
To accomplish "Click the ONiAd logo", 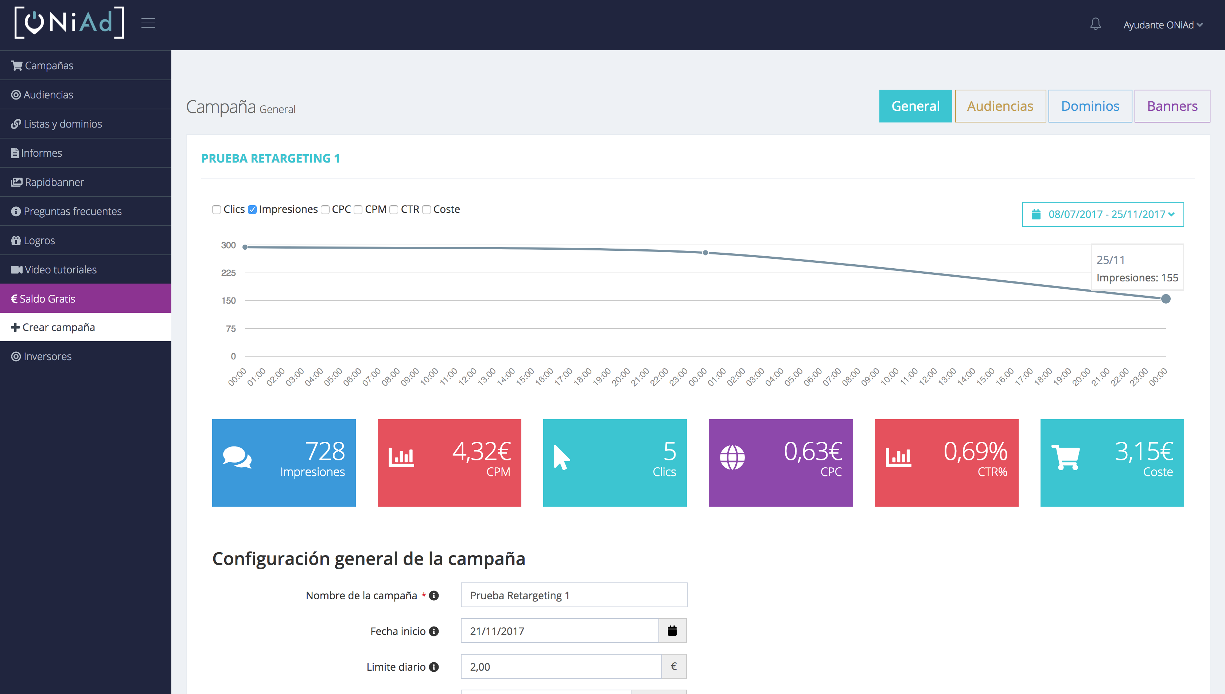I will coord(69,22).
